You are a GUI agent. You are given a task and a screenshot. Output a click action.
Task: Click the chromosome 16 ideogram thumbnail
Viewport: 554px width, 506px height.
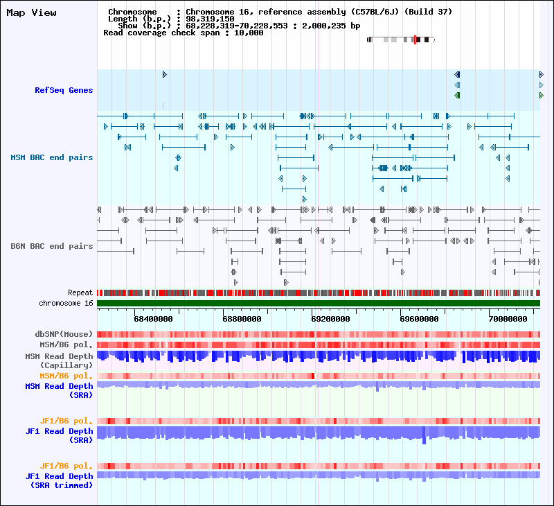point(401,40)
